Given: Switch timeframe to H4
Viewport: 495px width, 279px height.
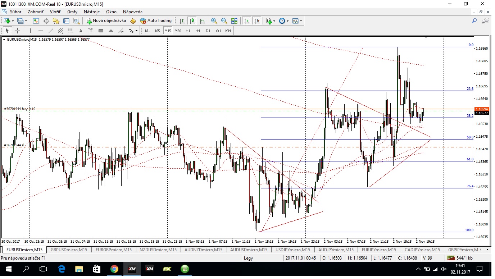Looking at the screenshot, I should pyautogui.click(x=198, y=31).
